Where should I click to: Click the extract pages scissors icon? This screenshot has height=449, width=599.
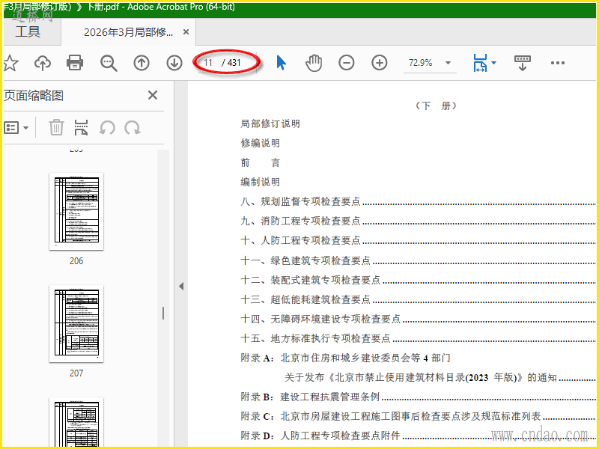tap(81, 127)
